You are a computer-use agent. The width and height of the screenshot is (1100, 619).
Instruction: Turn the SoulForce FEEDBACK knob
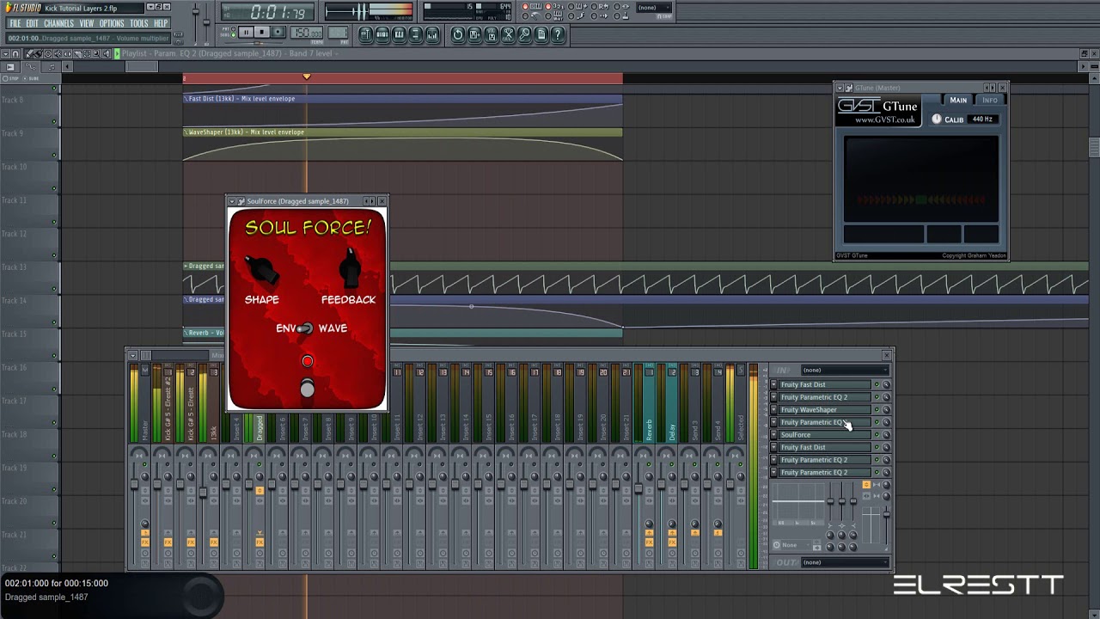pos(350,268)
